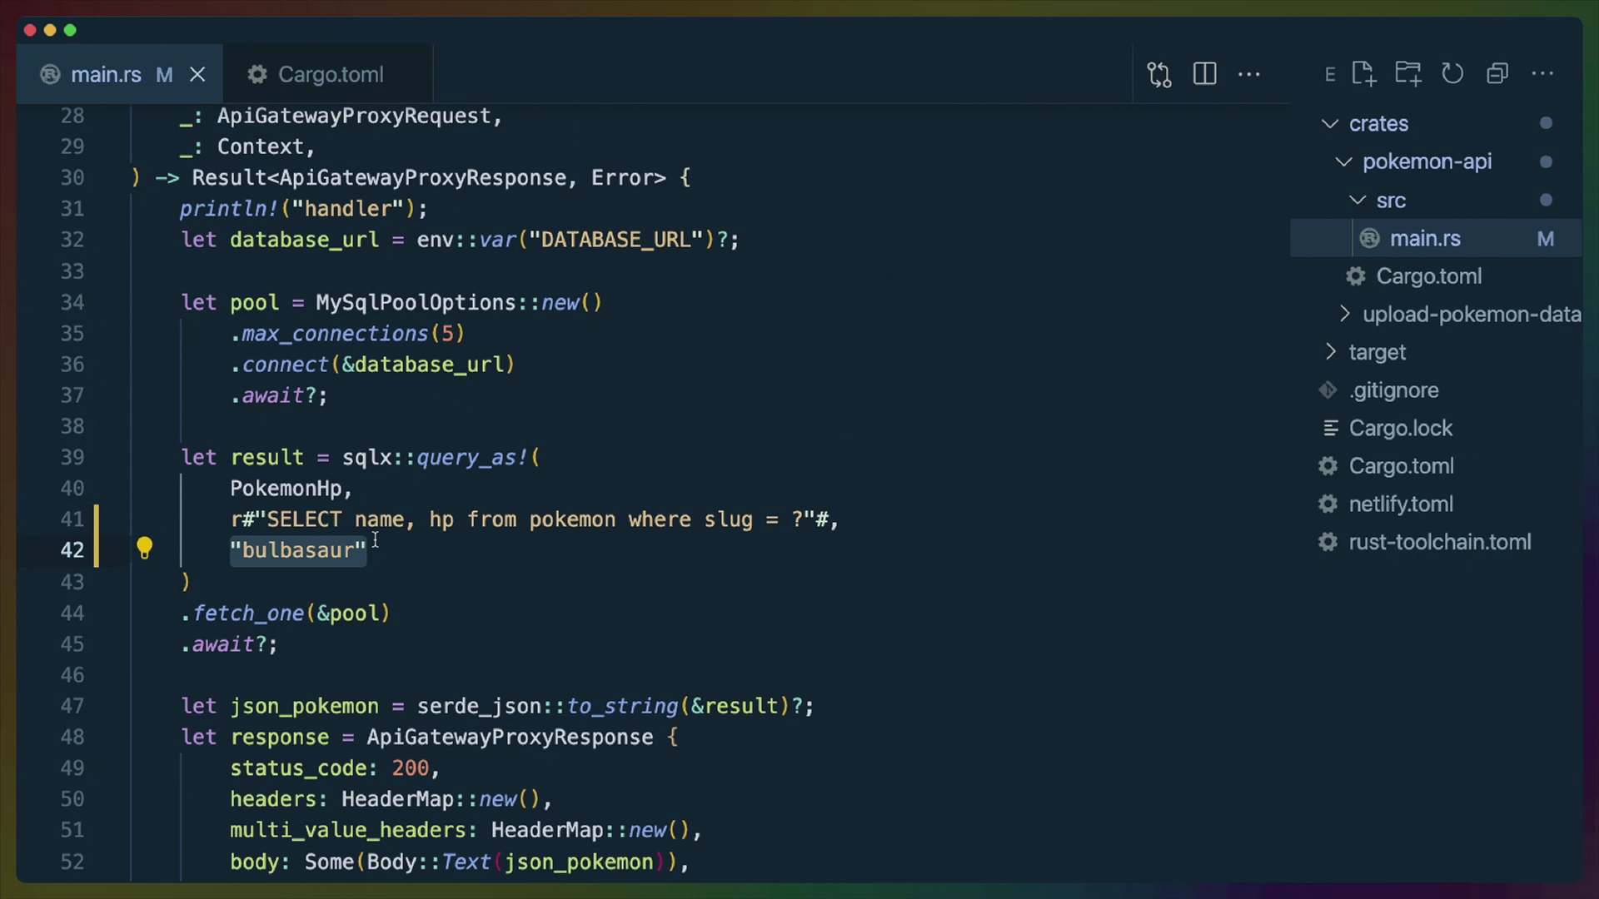Split the editor to the right

click(1204, 74)
